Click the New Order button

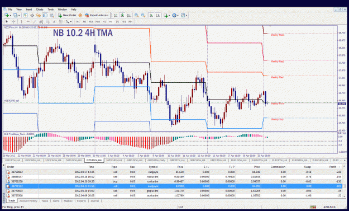67,15
